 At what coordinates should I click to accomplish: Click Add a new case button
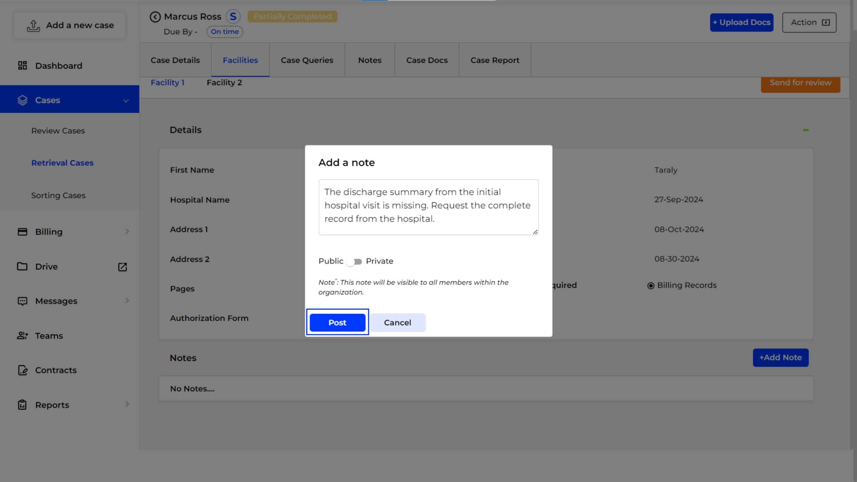pyautogui.click(x=70, y=25)
